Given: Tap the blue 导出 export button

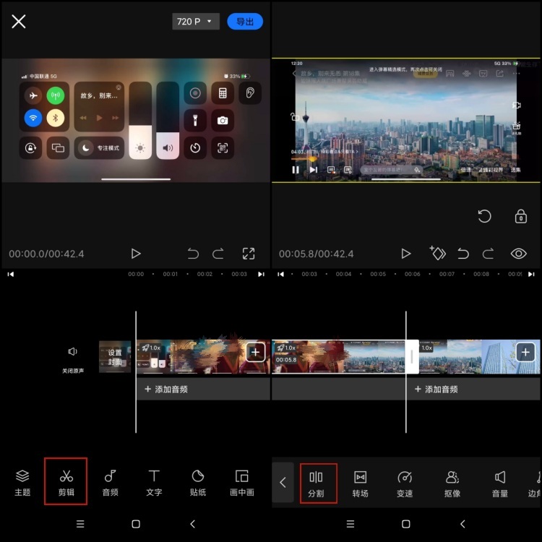Looking at the screenshot, I should click(x=245, y=22).
